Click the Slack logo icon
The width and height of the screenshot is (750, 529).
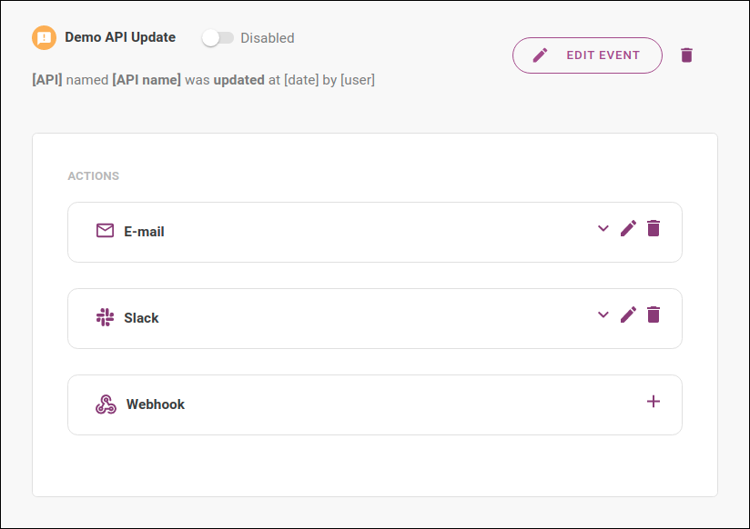tap(105, 317)
